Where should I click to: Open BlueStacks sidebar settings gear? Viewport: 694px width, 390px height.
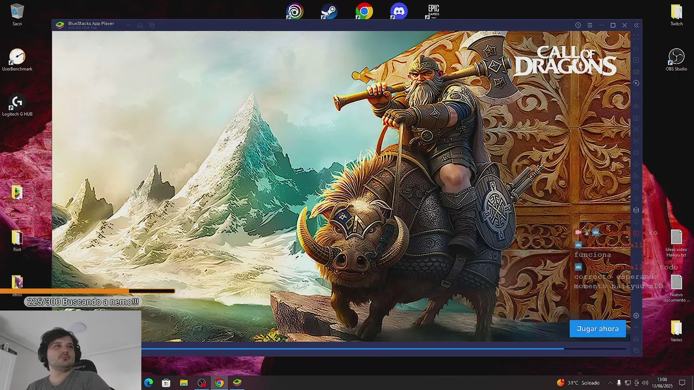point(637,316)
